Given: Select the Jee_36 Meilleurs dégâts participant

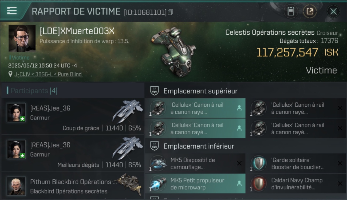Looking at the screenshot, I should (x=73, y=153).
